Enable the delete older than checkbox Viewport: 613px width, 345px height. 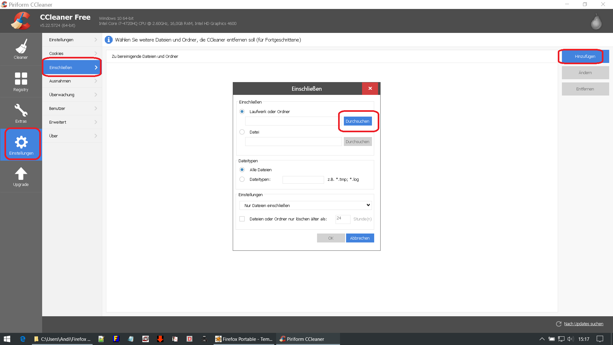coord(242,219)
